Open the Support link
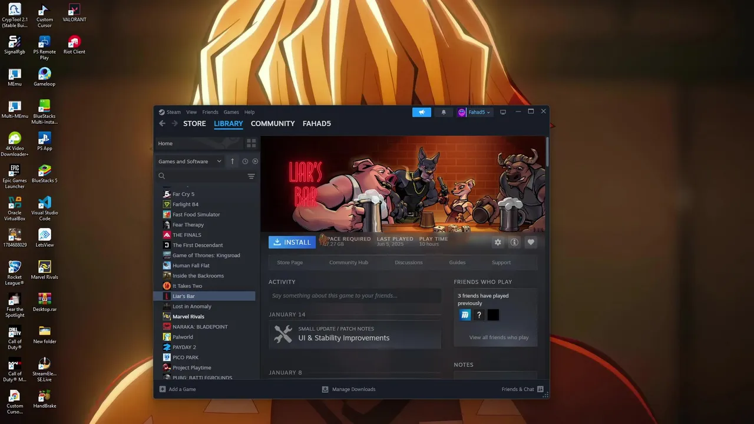The image size is (754, 424). [501, 263]
